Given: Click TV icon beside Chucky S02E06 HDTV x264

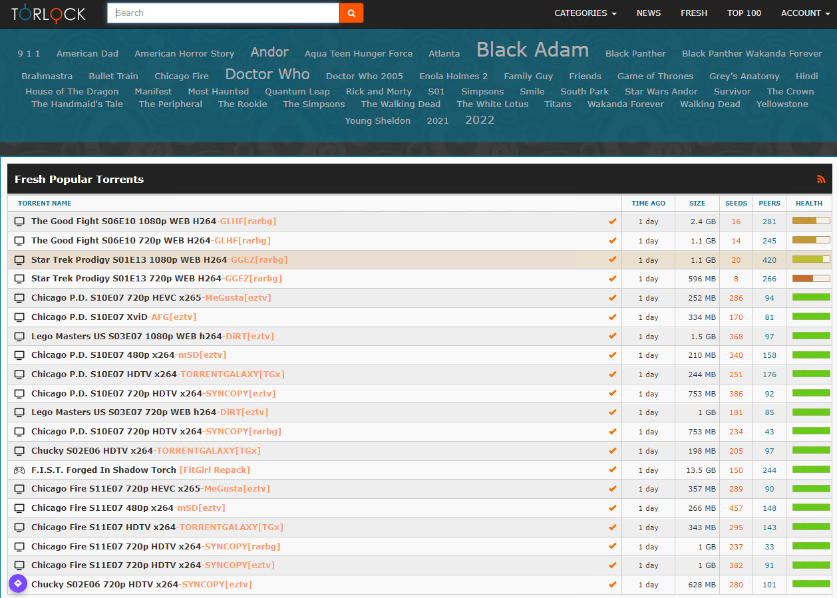Looking at the screenshot, I should (19, 451).
